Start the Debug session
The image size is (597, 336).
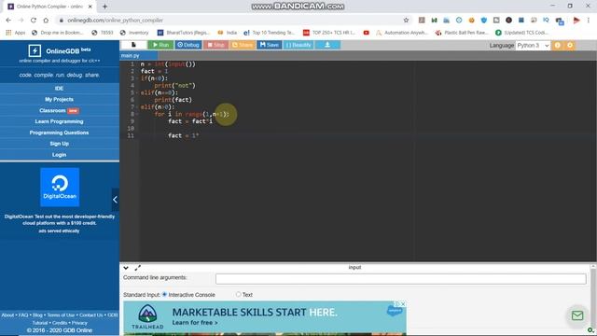click(188, 45)
